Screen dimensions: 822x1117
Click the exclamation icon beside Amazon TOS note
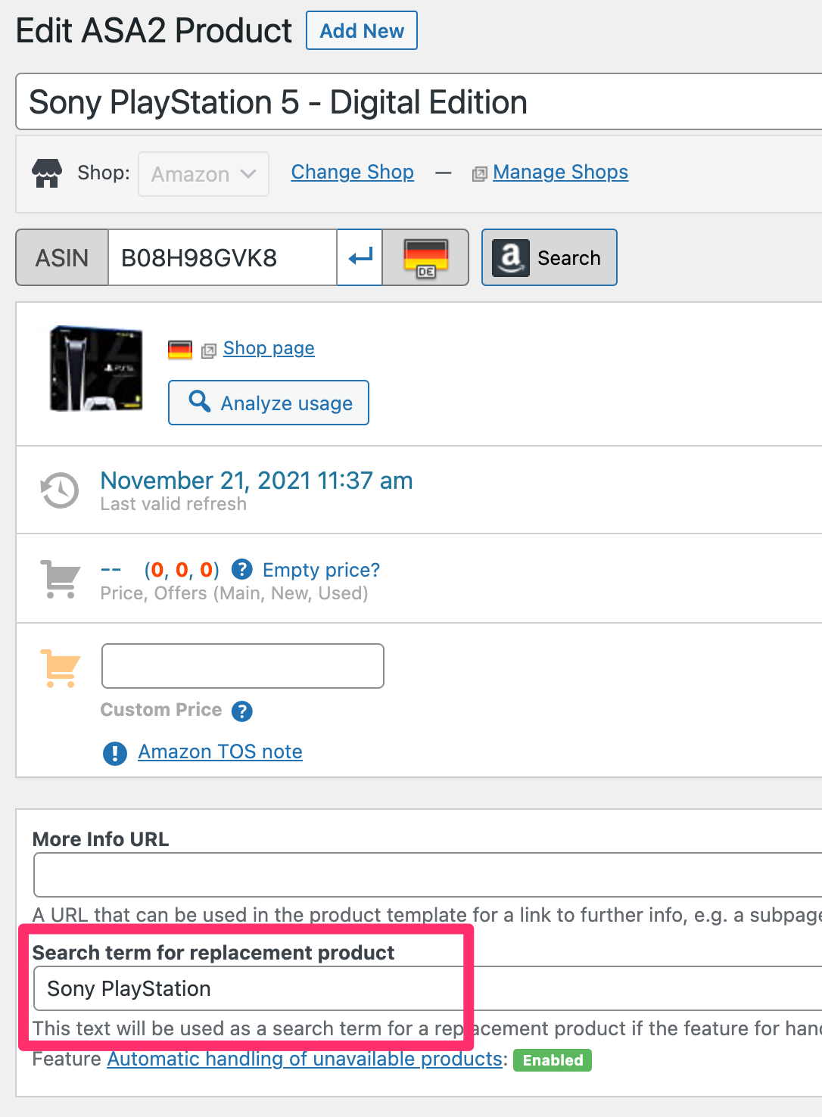(114, 753)
